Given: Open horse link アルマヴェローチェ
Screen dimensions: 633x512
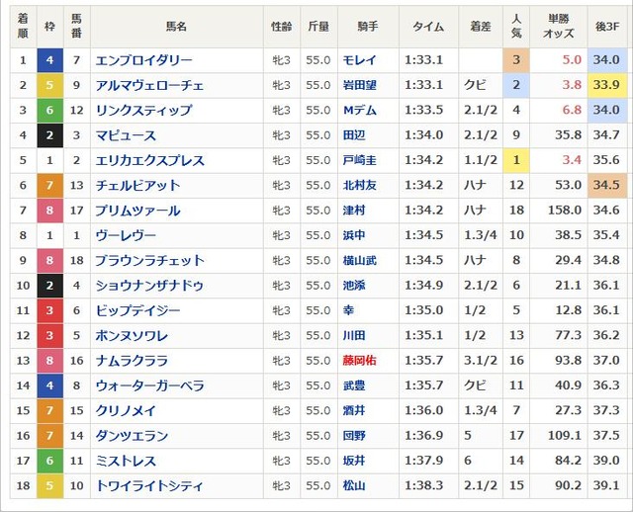Looking at the screenshot, I should coord(149,86).
